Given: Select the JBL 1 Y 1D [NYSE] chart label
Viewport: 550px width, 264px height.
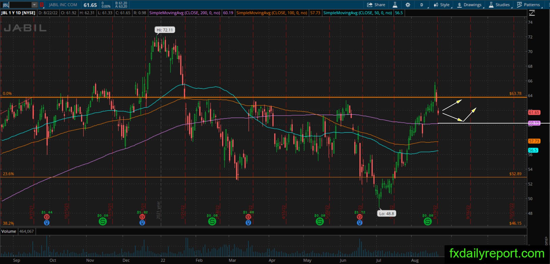Looking at the screenshot, I should (x=18, y=13).
